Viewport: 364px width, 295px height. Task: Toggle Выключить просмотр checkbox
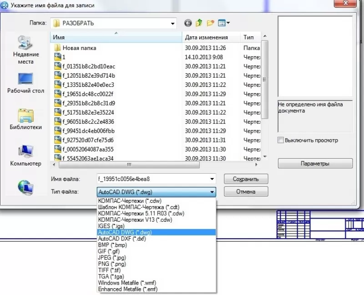281,140
